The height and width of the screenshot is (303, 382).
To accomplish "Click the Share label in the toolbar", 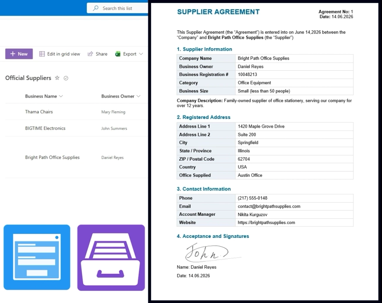I will pyautogui.click(x=101, y=54).
